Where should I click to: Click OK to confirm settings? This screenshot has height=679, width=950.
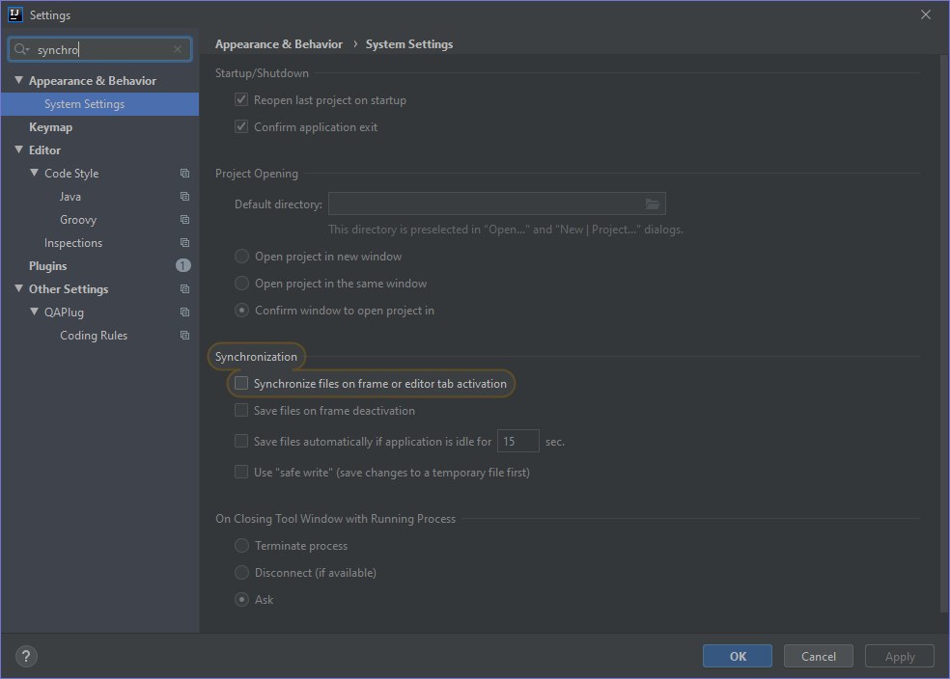pyautogui.click(x=738, y=656)
